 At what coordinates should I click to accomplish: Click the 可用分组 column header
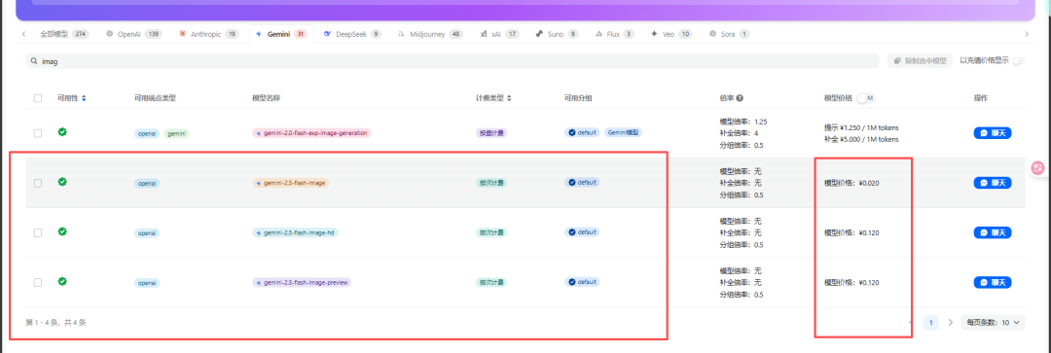tap(578, 98)
